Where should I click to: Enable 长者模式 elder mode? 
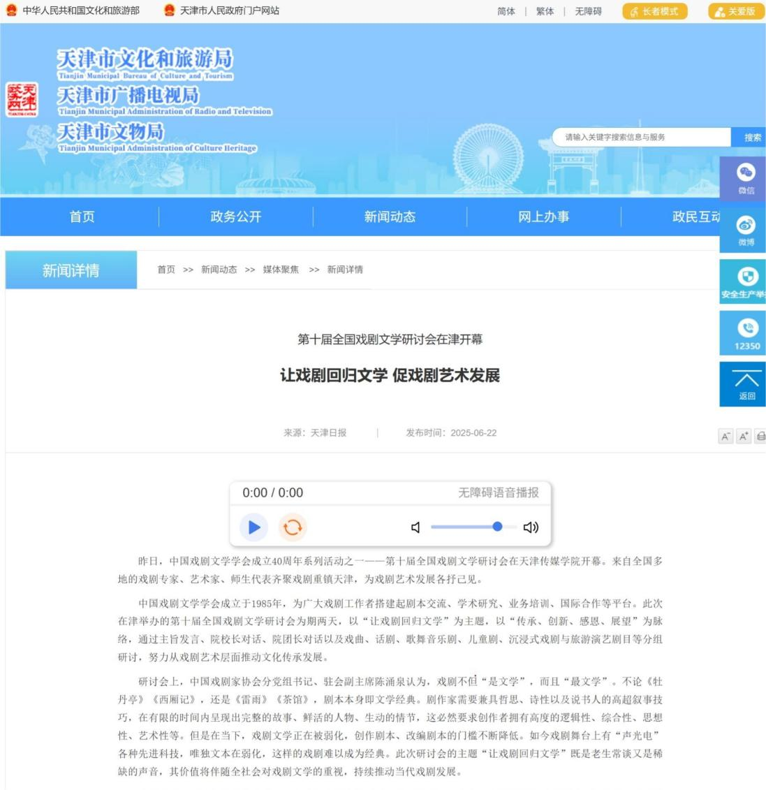(x=654, y=11)
